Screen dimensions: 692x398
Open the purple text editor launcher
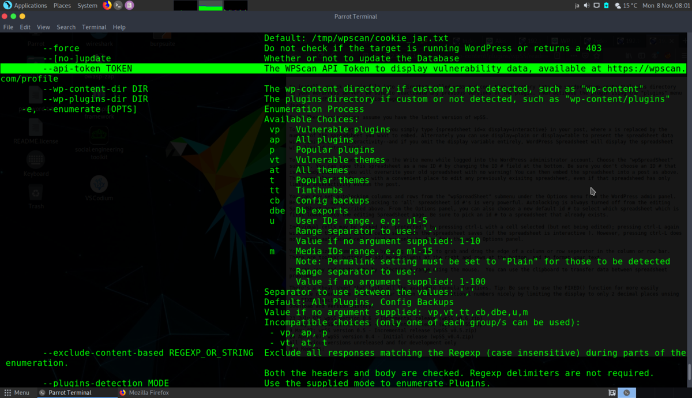(x=129, y=5)
